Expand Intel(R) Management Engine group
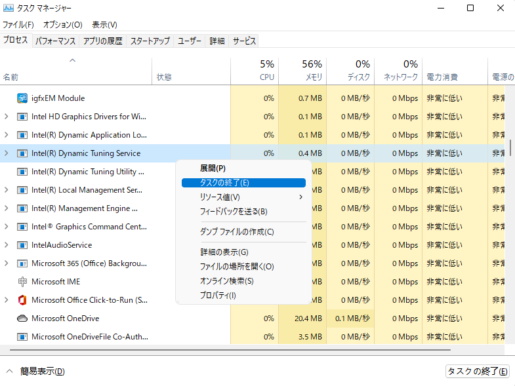Screen dimensions: 515x386 pyautogui.click(x=7, y=208)
